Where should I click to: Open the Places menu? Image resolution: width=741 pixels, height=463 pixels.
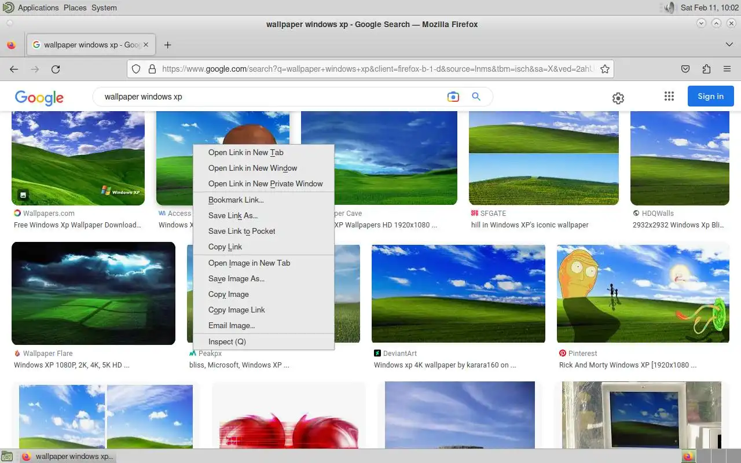click(x=75, y=8)
